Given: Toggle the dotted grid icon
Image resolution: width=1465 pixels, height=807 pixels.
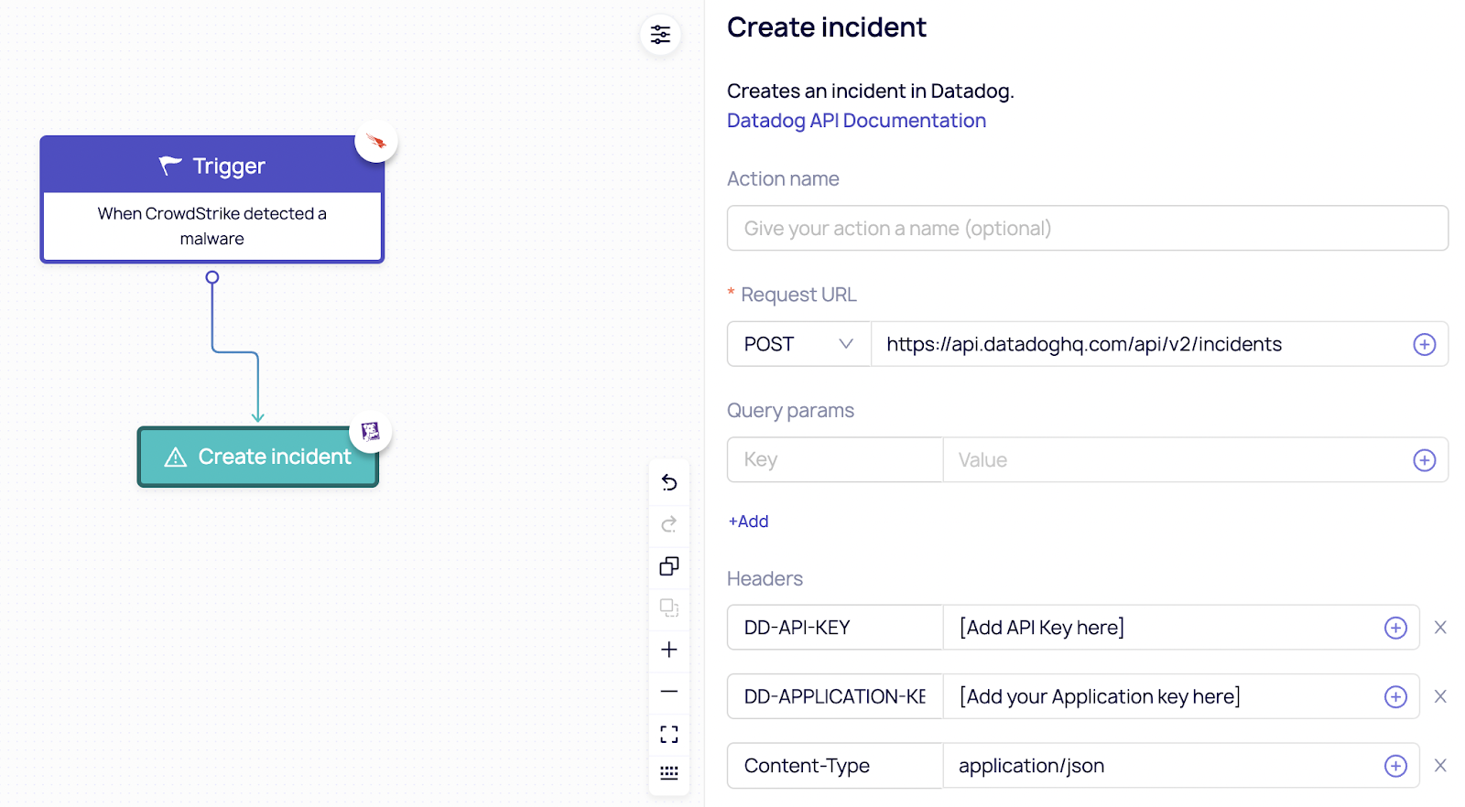Looking at the screenshot, I should coord(669,773).
